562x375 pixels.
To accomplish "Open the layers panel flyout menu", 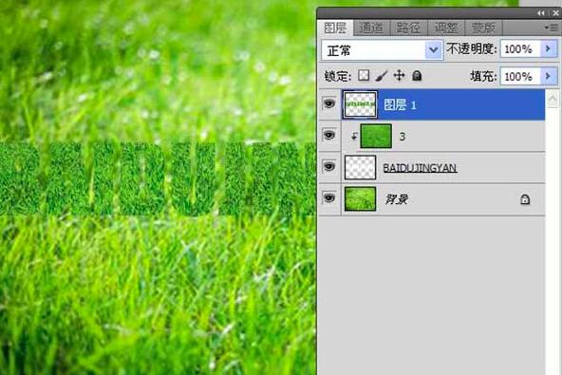I will (552, 28).
